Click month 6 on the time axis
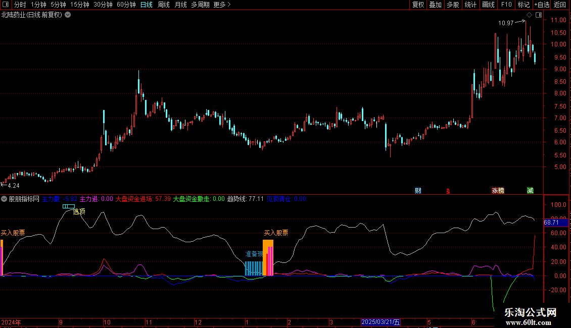The height and width of the screenshot is (328, 571). (474, 322)
